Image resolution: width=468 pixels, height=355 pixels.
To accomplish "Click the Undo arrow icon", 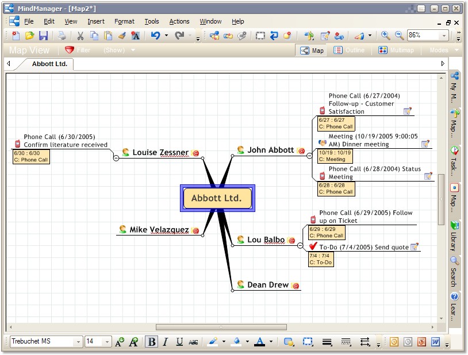I will pos(155,36).
